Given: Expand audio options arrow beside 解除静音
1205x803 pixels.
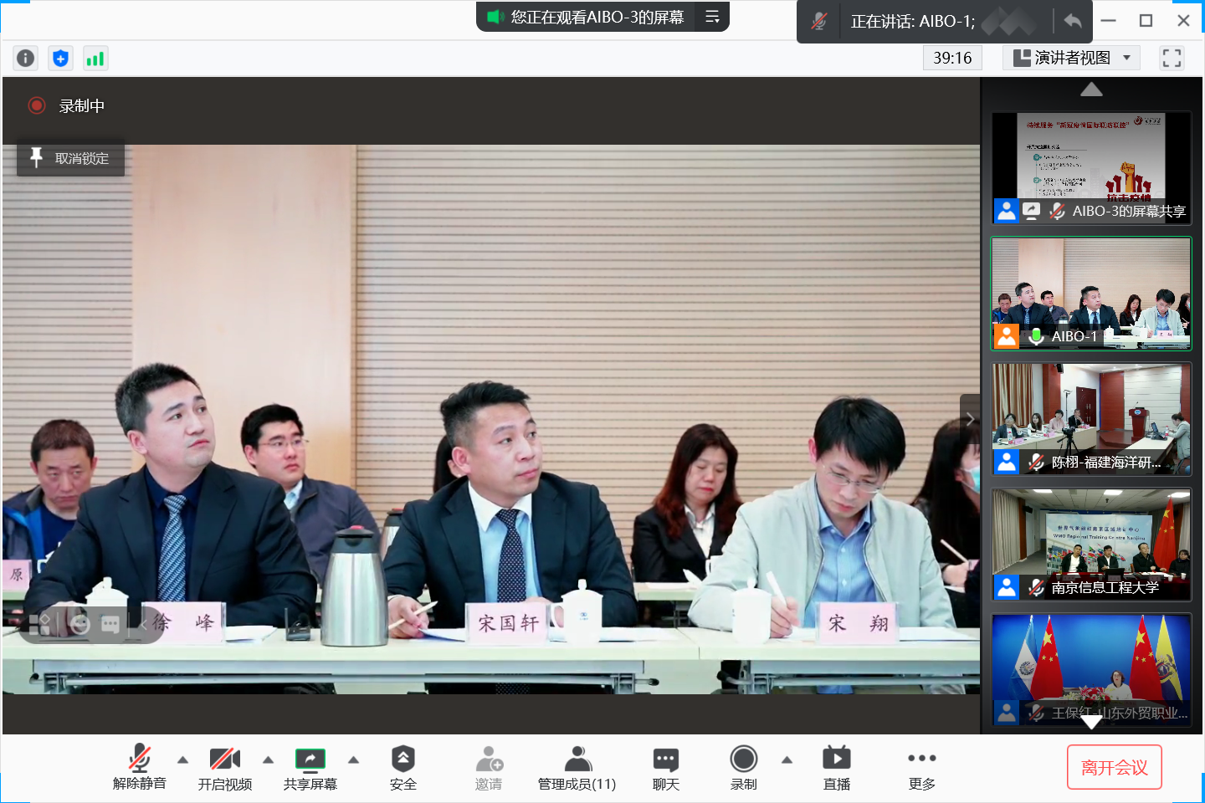Looking at the screenshot, I should click(182, 760).
